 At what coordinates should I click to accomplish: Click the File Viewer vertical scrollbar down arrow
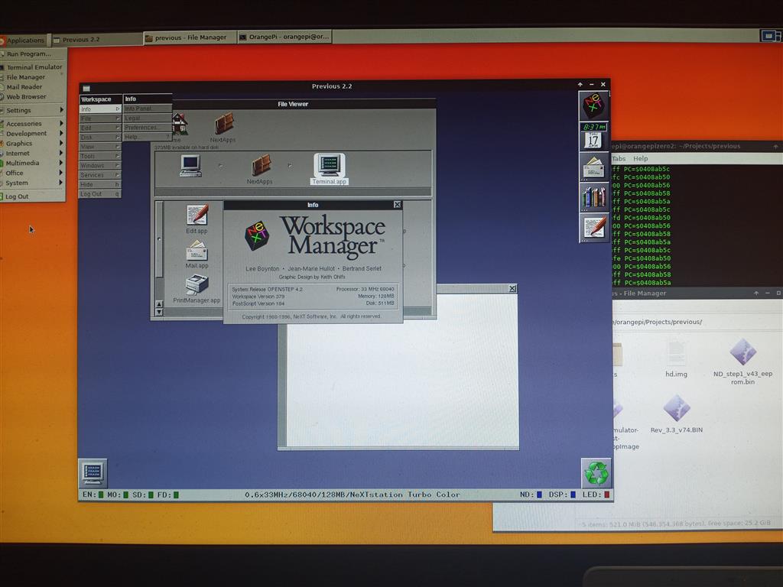click(x=159, y=312)
